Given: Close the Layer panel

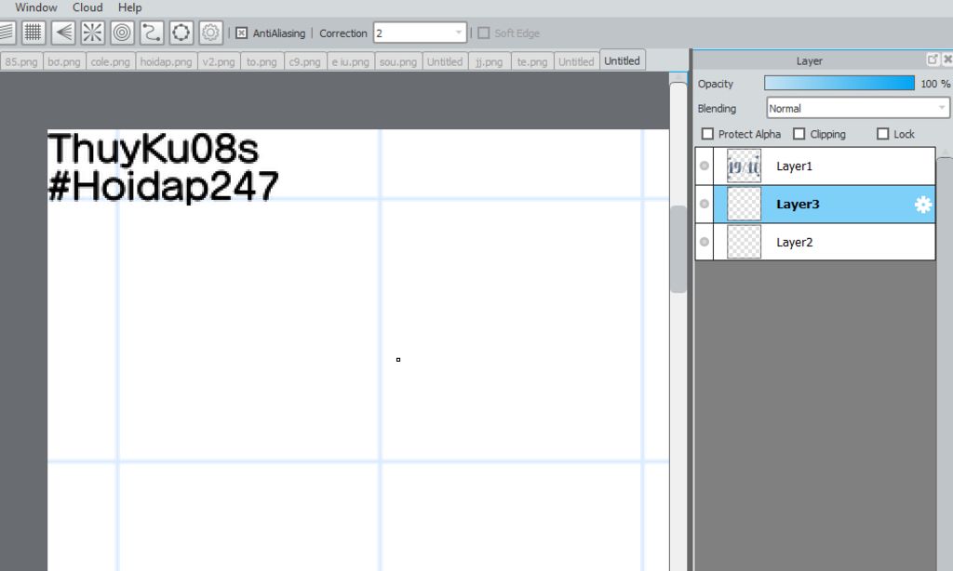Looking at the screenshot, I should (946, 59).
